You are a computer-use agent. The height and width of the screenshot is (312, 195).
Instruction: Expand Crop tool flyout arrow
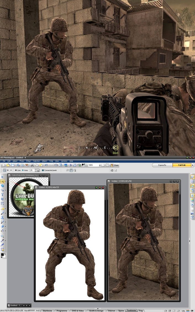5,199
